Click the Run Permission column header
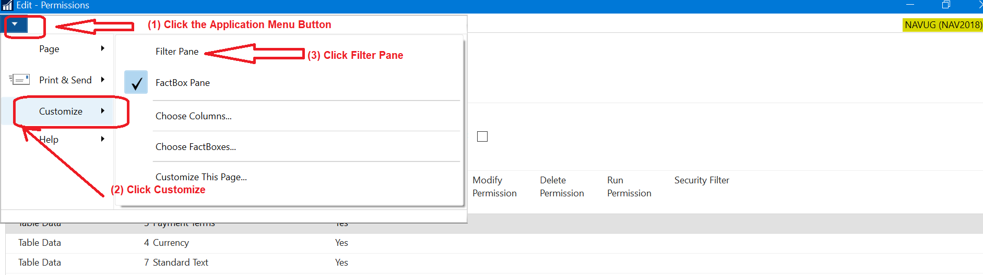Screen dimensions: 983x275 pyautogui.click(x=629, y=186)
